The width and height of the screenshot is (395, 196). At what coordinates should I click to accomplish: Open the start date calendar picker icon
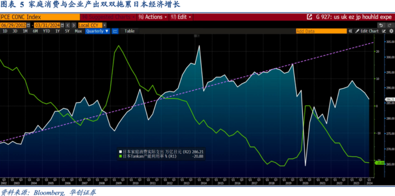pos(28,26)
